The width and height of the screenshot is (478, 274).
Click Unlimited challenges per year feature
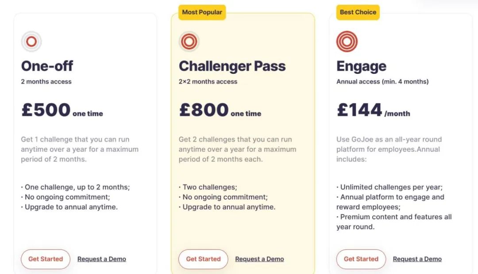click(389, 187)
